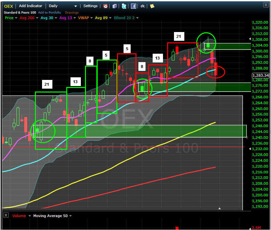The image size is (271, 230).
Task: Click the Moving Average 50 label
Action: pos(50,216)
